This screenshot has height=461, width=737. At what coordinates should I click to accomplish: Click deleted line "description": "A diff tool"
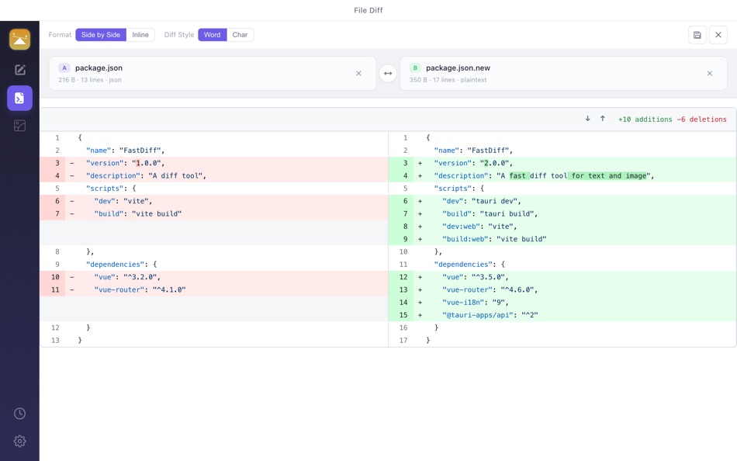pos(214,176)
